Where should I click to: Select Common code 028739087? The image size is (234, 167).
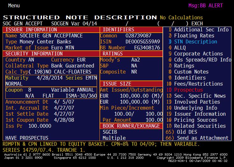click(138, 36)
